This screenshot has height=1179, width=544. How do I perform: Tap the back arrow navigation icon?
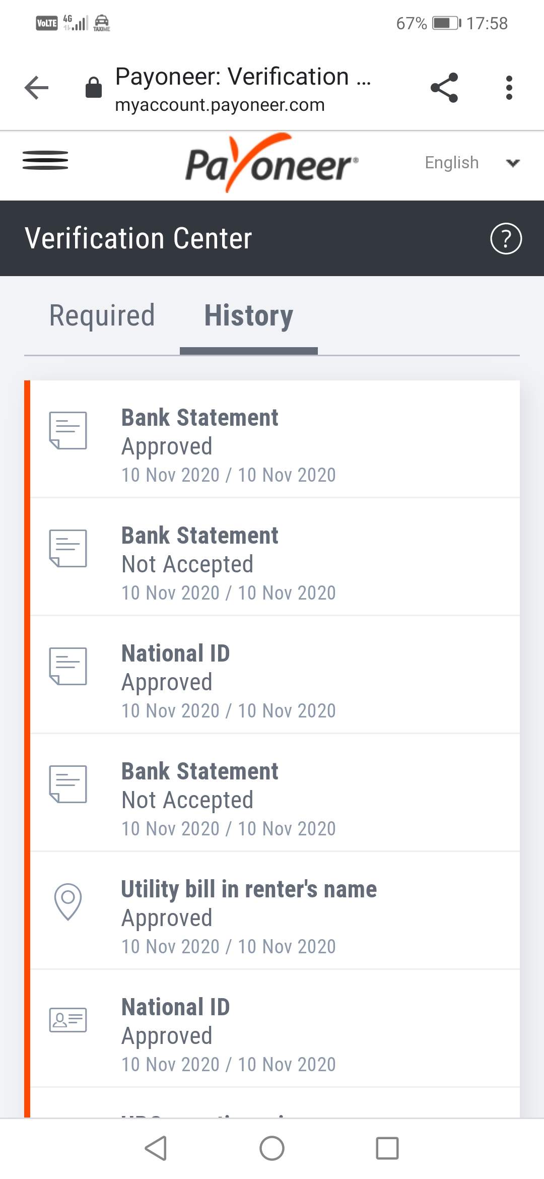[x=36, y=87]
